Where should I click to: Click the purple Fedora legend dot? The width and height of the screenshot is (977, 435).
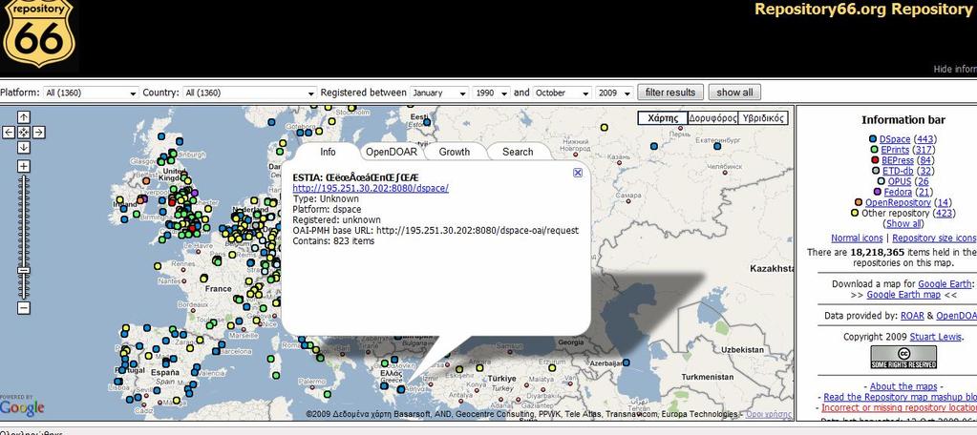click(x=878, y=192)
